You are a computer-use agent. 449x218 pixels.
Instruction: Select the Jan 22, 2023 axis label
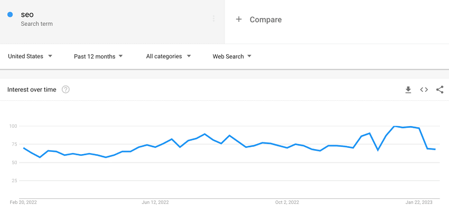(419, 202)
